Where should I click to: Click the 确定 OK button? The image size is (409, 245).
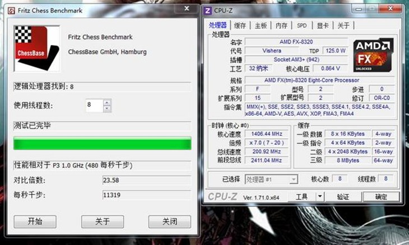click(x=381, y=196)
